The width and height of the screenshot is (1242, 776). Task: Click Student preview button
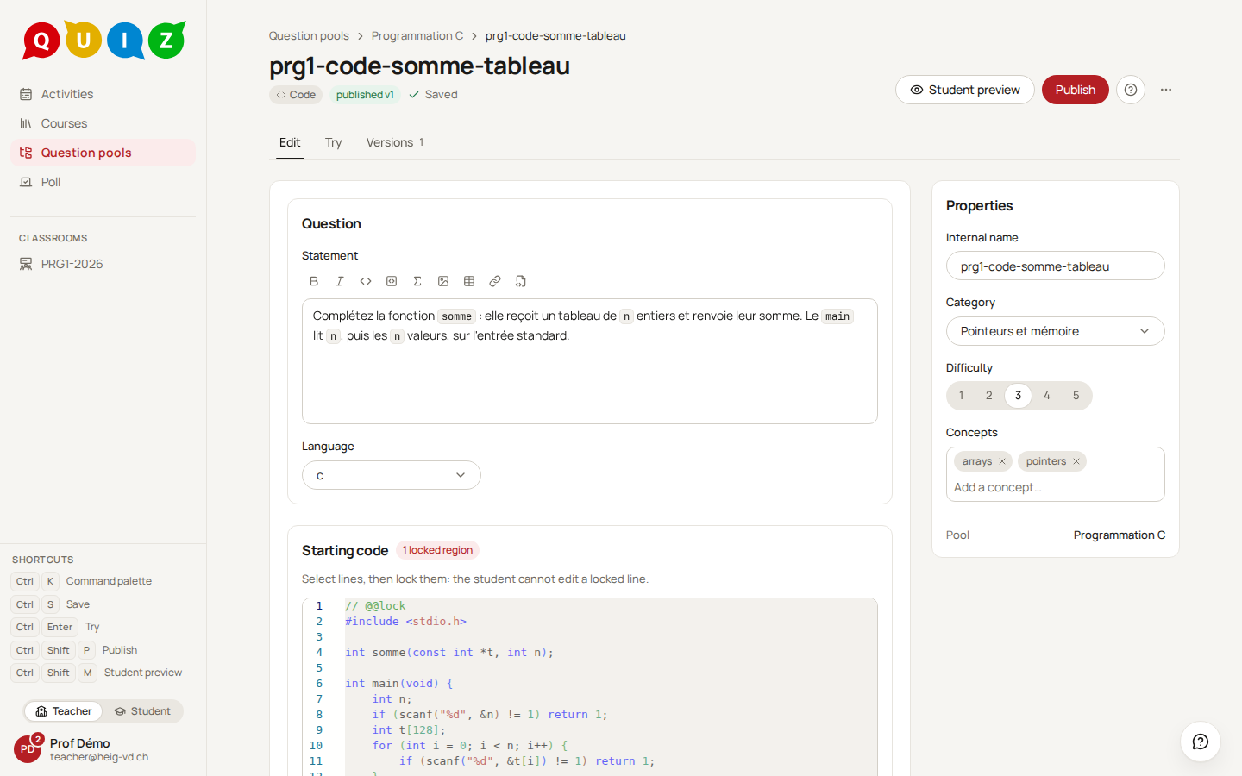(965, 90)
